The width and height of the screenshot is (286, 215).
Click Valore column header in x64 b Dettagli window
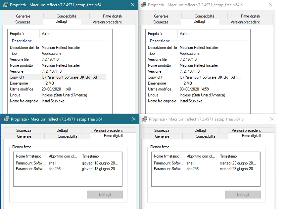pyautogui.click(x=211, y=34)
